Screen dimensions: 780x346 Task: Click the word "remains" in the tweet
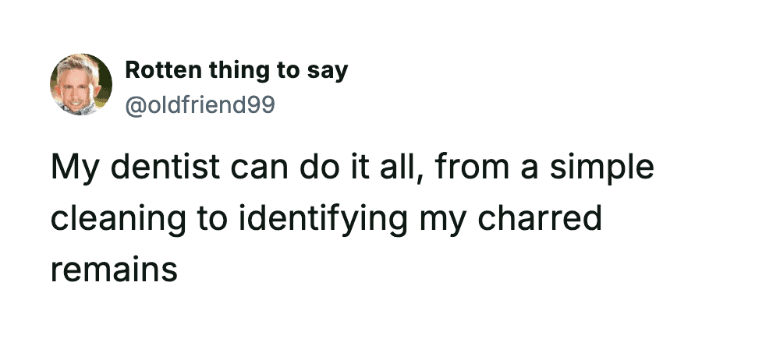[115, 269]
